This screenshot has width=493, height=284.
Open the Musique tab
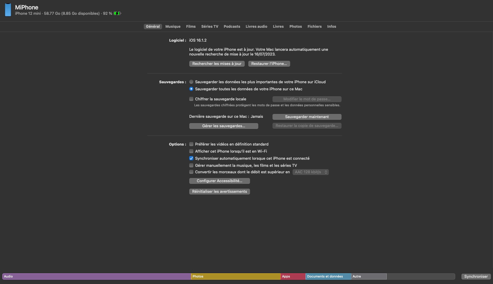pyautogui.click(x=173, y=27)
